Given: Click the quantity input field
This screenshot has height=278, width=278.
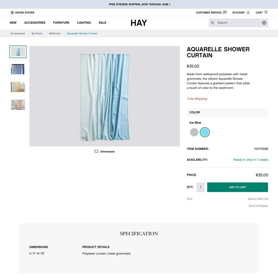Looking at the screenshot, I should [200, 187].
